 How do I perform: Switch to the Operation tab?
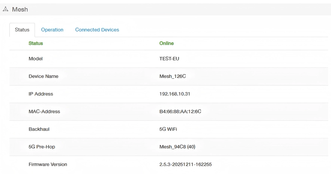[x=52, y=30]
